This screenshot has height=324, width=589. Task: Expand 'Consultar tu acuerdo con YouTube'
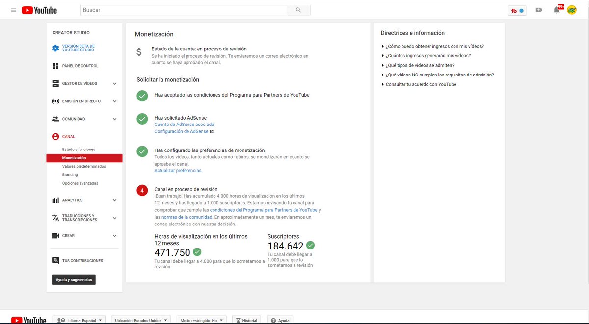[419, 84]
